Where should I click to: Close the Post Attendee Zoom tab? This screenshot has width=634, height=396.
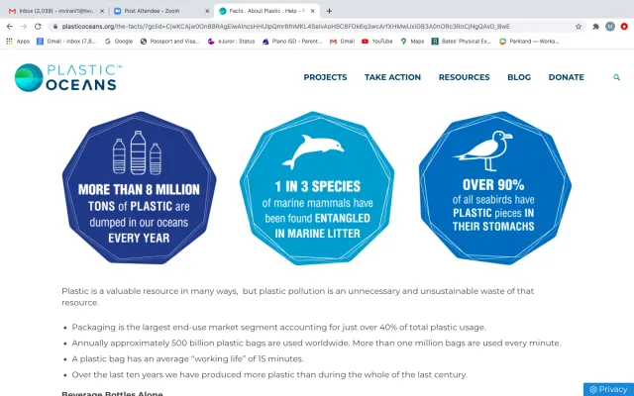click(207, 11)
